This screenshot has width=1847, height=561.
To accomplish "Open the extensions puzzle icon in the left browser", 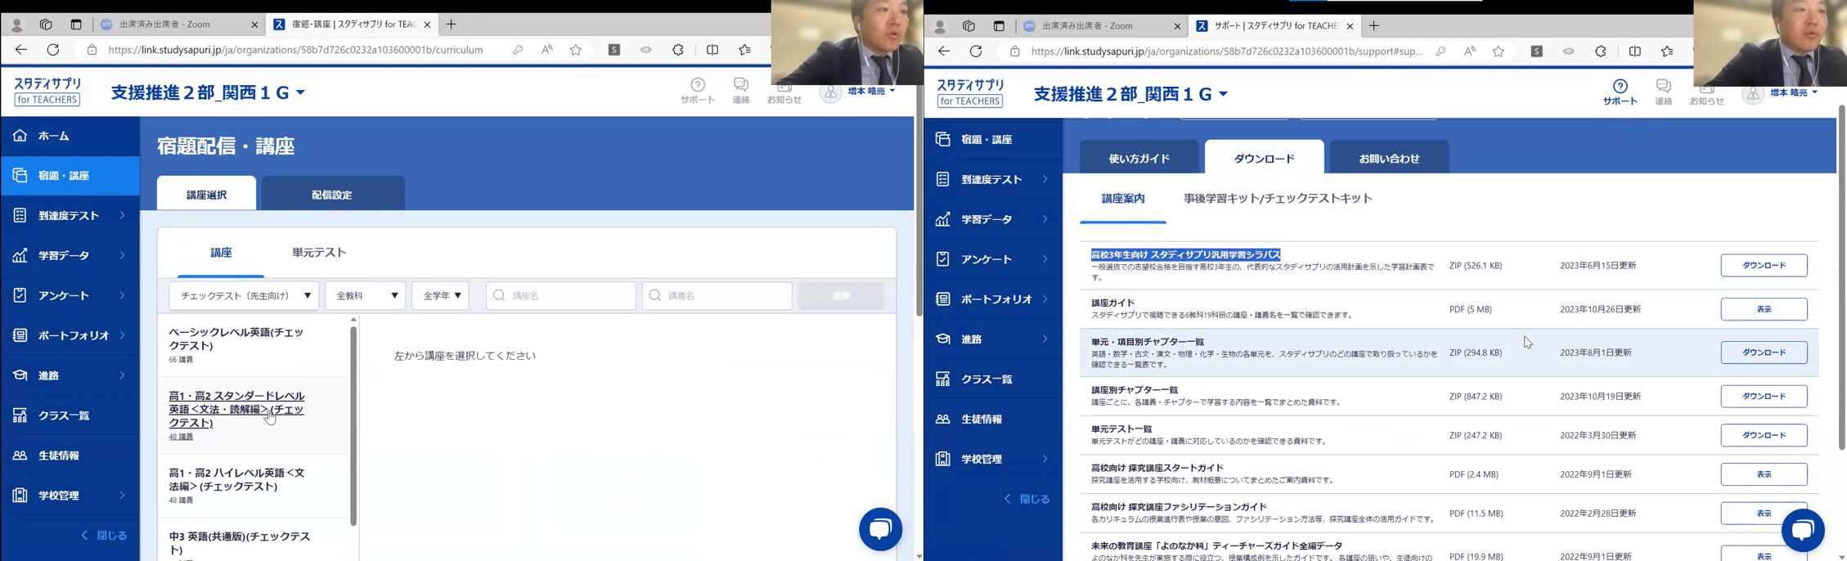I will (678, 50).
